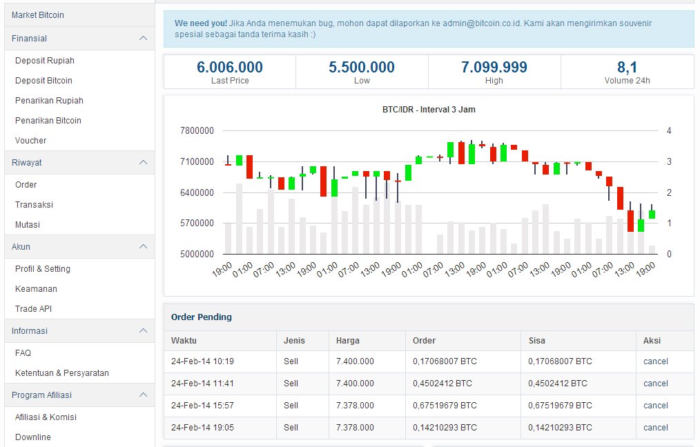The height and width of the screenshot is (447, 700).
Task: Open the Trade API page
Action: [x=33, y=309]
